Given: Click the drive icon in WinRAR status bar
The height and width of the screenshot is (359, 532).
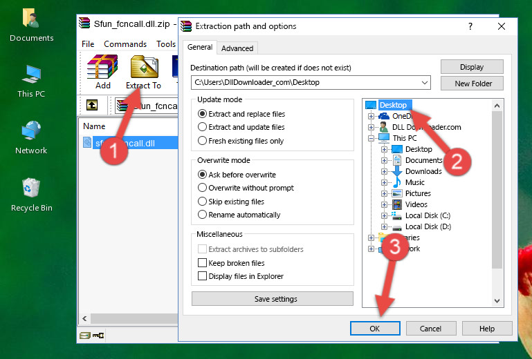Looking at the screenshot, I should [x=85, y=336].
